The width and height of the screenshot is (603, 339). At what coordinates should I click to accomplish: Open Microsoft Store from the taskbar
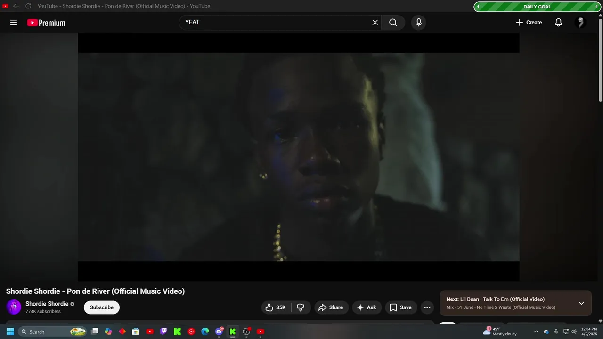[x=136, y=331]
